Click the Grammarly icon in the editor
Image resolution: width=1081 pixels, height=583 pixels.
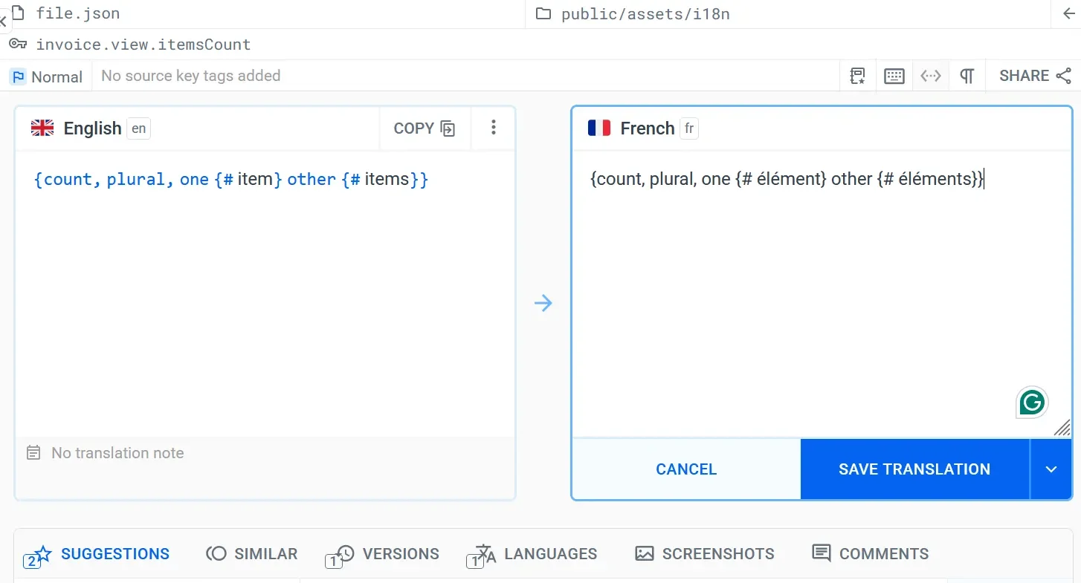point(1032,403)
